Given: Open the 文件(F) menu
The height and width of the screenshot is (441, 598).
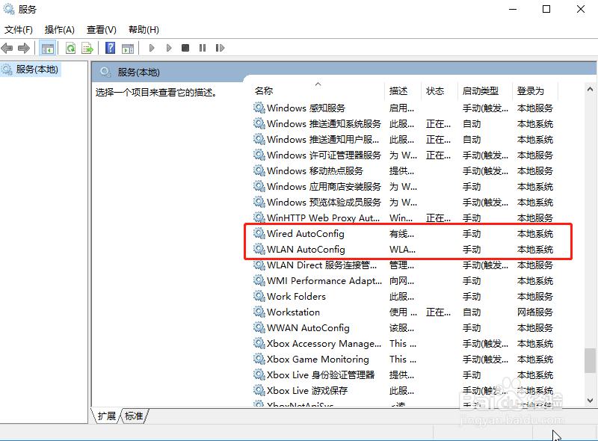Looking at the screenshot, I should [x=19, y=29].
